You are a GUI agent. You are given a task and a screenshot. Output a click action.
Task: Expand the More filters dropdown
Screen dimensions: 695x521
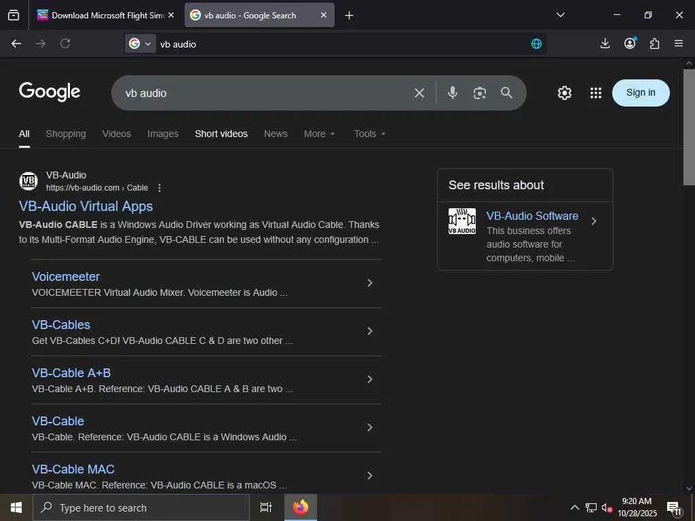click(319, 134)
